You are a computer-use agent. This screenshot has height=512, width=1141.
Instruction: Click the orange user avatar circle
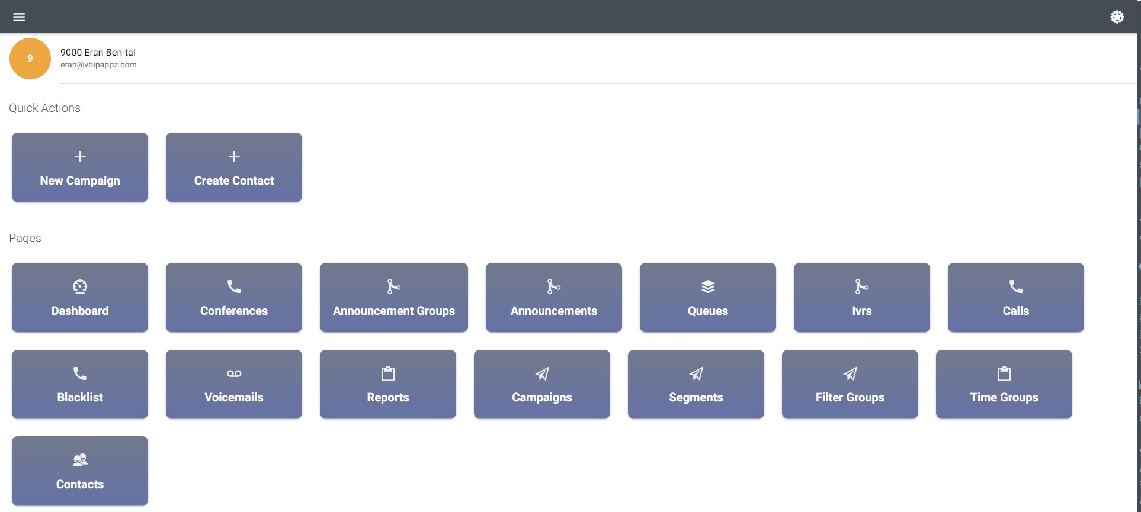pos(30,59)
